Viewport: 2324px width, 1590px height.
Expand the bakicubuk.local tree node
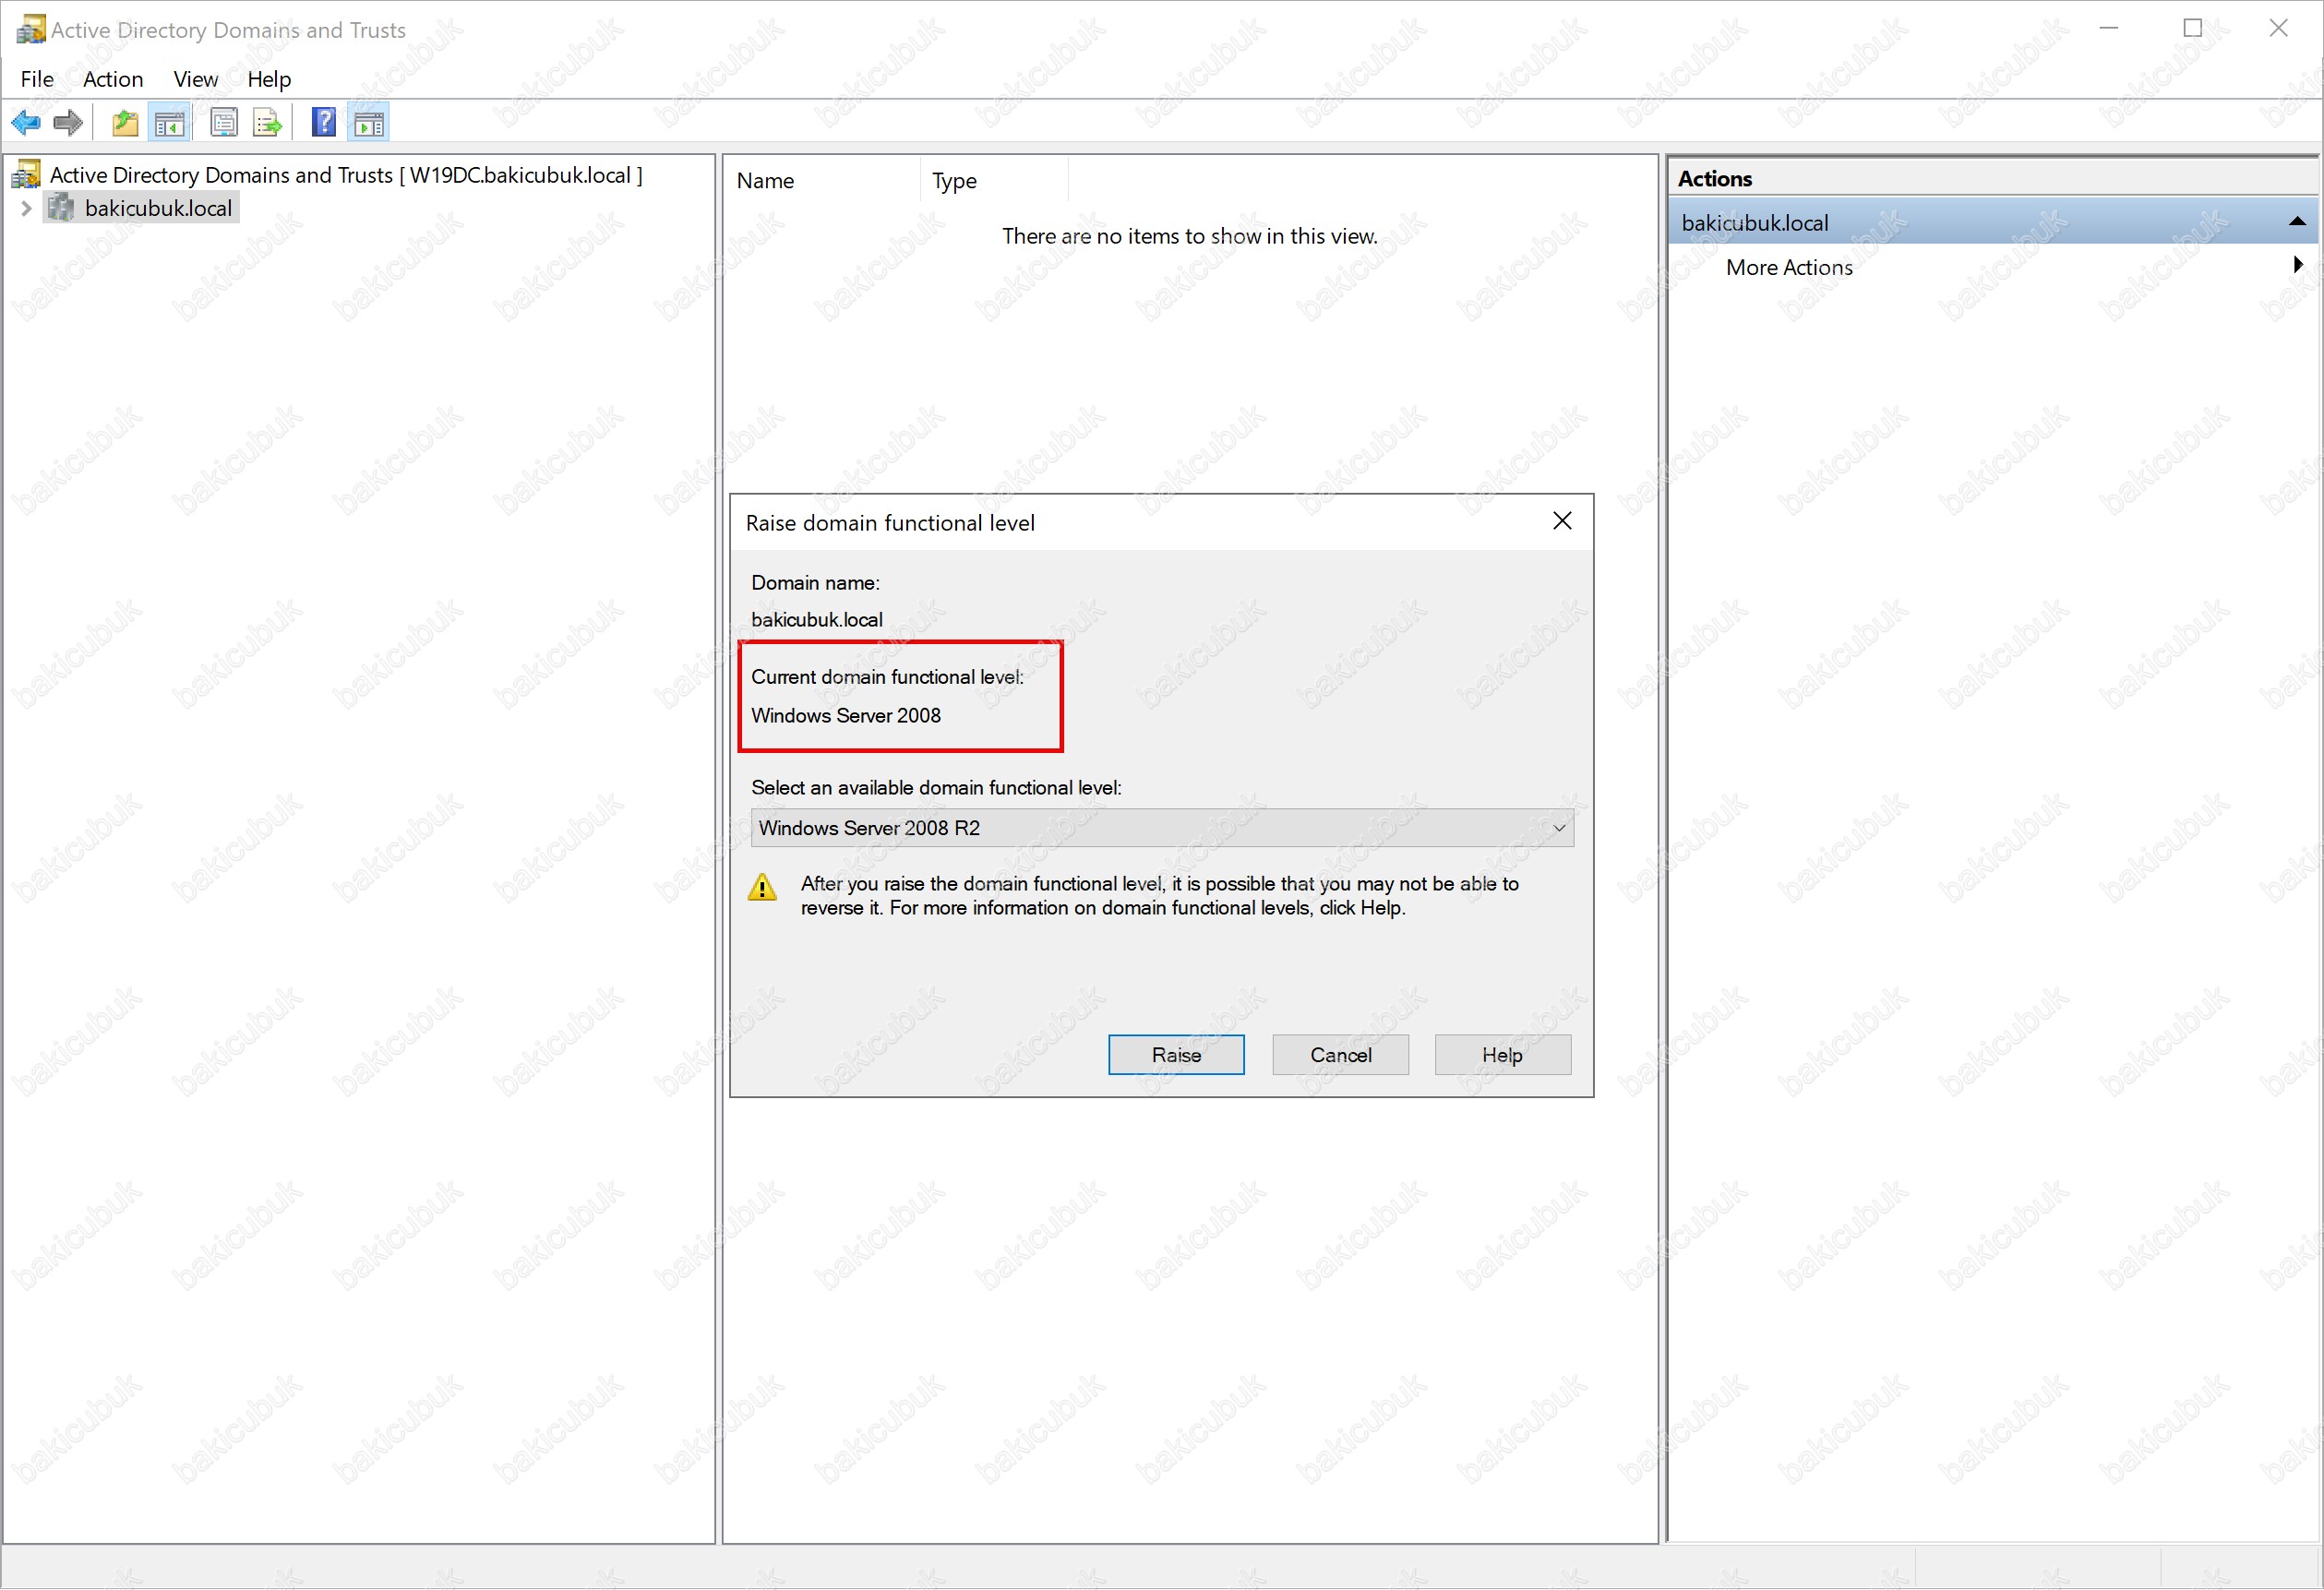click(27, 208)
